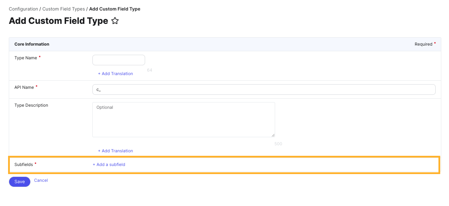
Task: Click the plus icon beside description's Add Translation
Action: (x=100, y=151)
